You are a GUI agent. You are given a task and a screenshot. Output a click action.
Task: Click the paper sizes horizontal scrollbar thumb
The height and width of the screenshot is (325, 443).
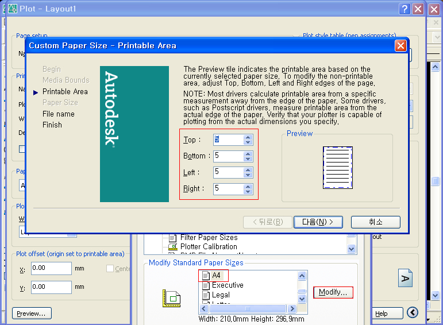click(248, 308)
